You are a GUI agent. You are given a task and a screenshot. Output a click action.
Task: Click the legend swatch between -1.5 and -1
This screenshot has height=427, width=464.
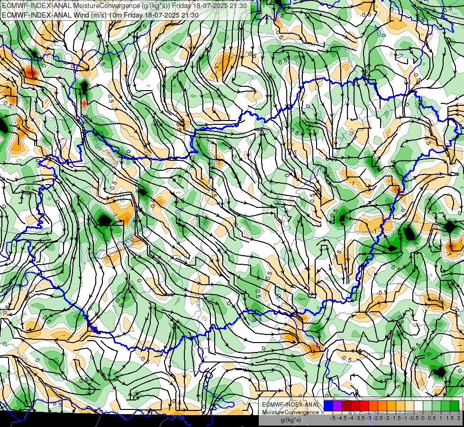(x=400, y=406)
